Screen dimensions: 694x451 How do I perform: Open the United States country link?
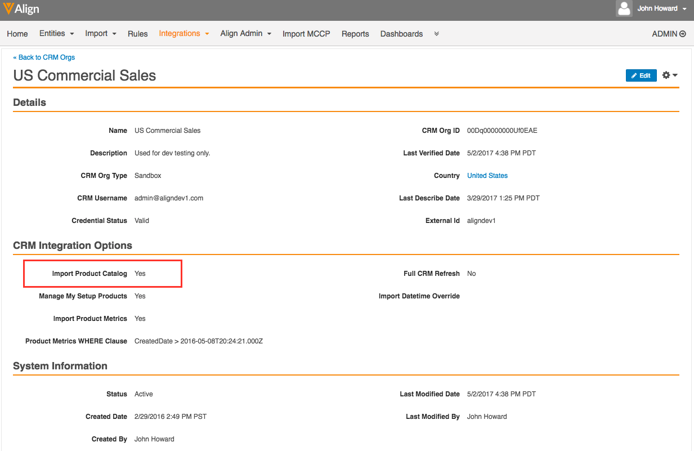[487, 176]
